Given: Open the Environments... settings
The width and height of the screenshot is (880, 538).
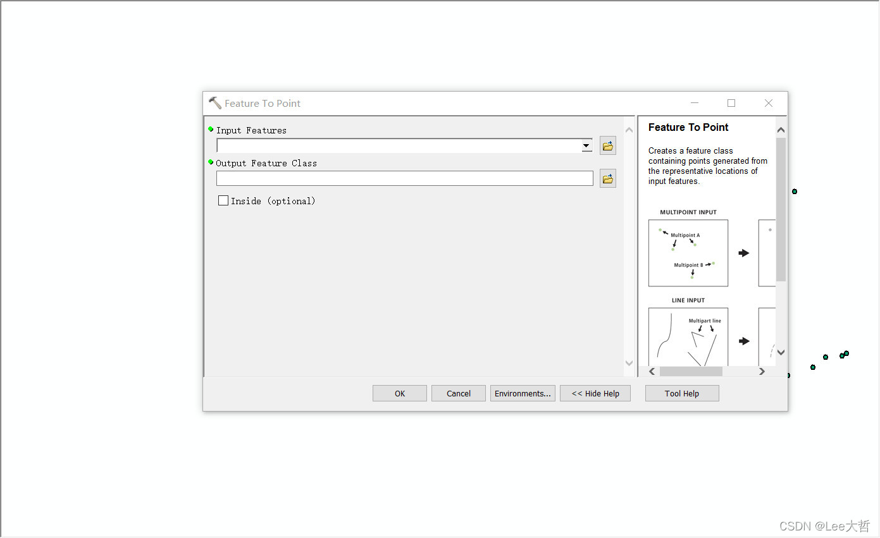Looking at the screenshot, I should click(x=523, y=393).
